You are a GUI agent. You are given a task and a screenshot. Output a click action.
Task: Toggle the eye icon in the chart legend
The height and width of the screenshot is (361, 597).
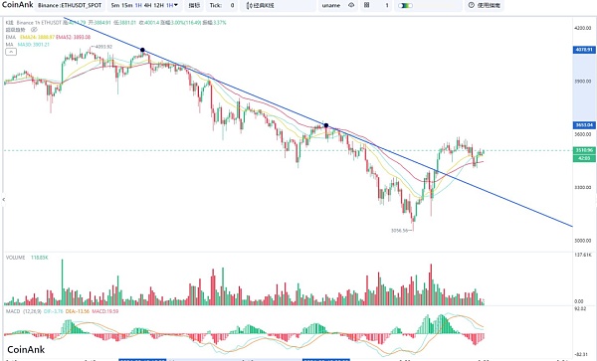point(34,30)
